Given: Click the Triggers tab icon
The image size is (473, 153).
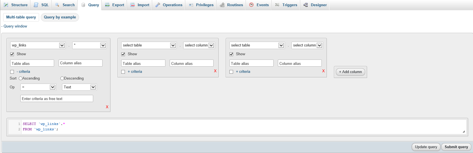Looking at the screenshot, I should [277, 5].
